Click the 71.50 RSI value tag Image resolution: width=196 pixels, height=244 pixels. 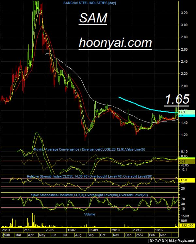click(187, 180)
